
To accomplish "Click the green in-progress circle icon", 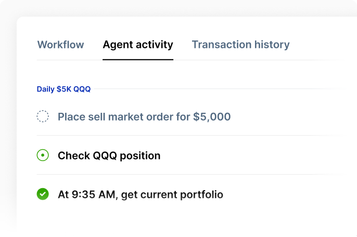I will 43,155.
